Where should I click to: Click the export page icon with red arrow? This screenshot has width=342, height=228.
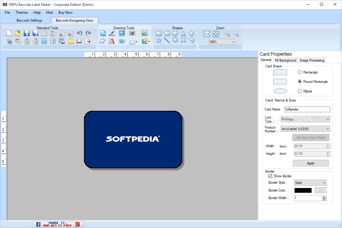pos(88,41)
